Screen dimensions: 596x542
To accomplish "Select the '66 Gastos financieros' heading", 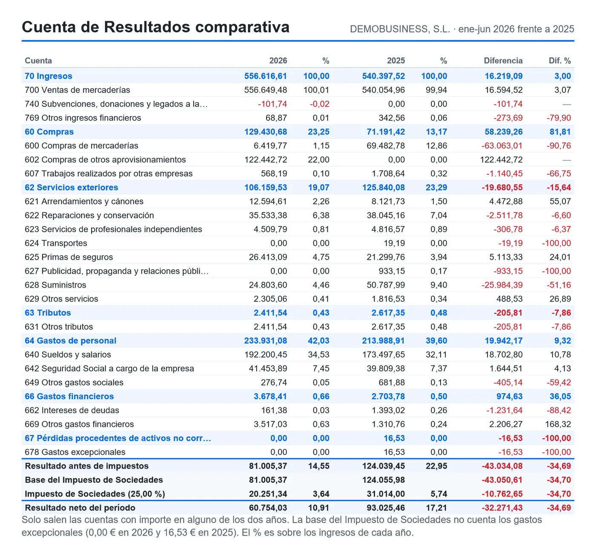I will pos(69,396).
